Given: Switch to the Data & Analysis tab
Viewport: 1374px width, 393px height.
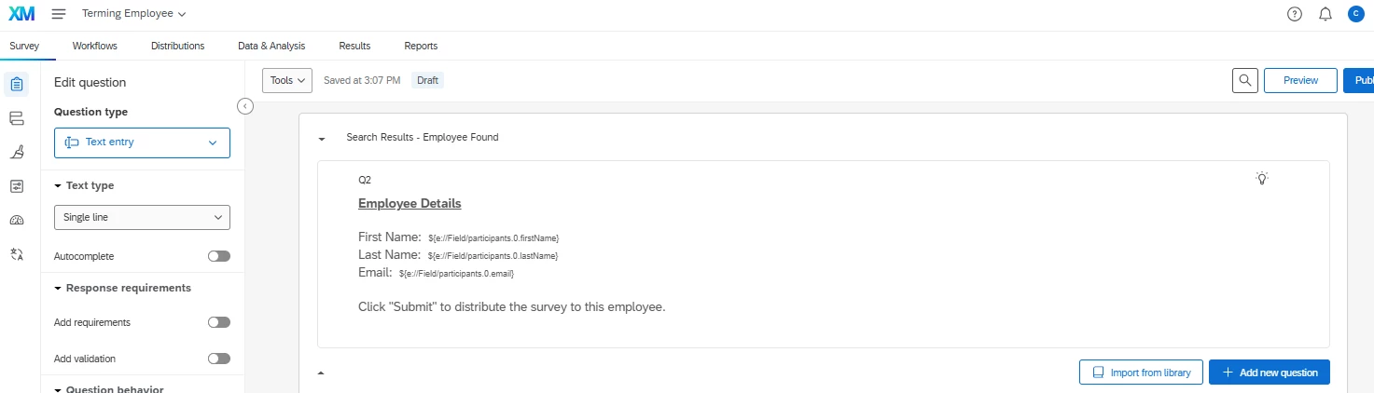Looking at the screenshot, I should click(271, 46).
